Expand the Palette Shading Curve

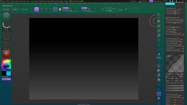175,85
